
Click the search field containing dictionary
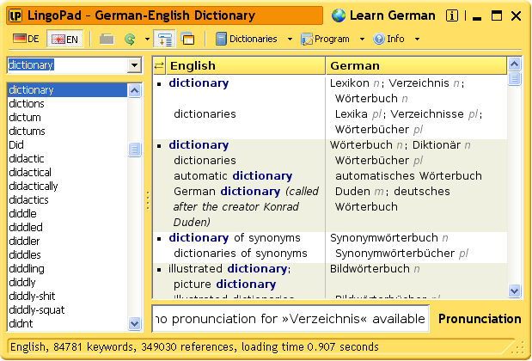point(67,65)
